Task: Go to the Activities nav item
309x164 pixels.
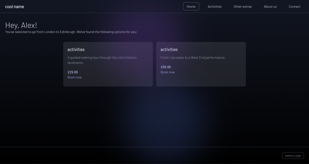Action: [214, 7]
